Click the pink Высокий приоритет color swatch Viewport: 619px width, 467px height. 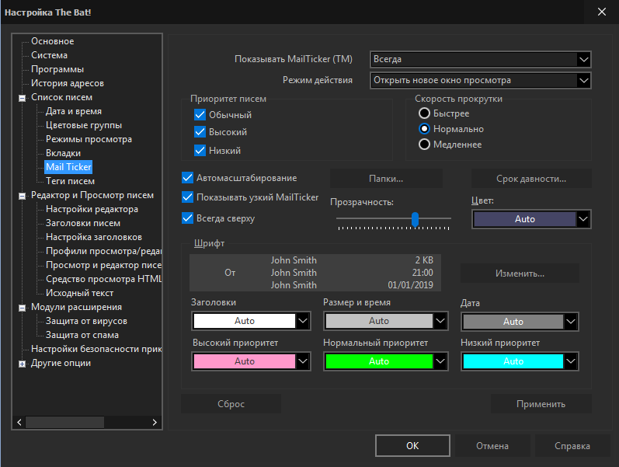[x=245, y=361]
